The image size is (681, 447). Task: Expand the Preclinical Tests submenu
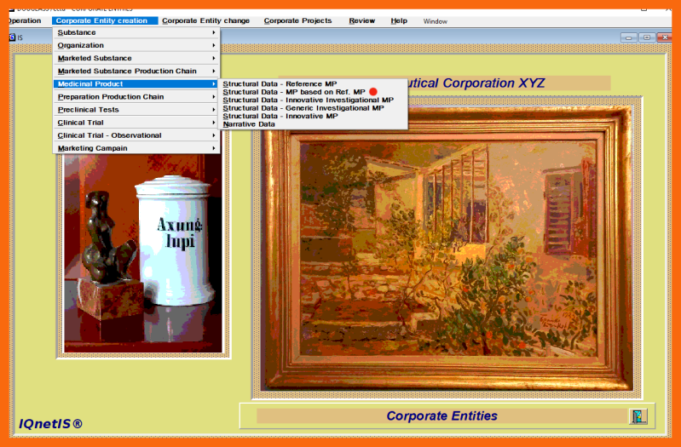(136, 110)
